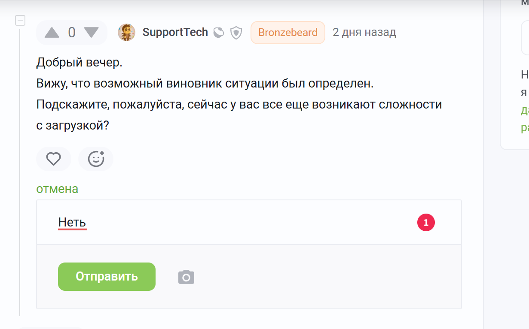Open the "2 дня назад" timestamp link

click(x=364, y=33)
